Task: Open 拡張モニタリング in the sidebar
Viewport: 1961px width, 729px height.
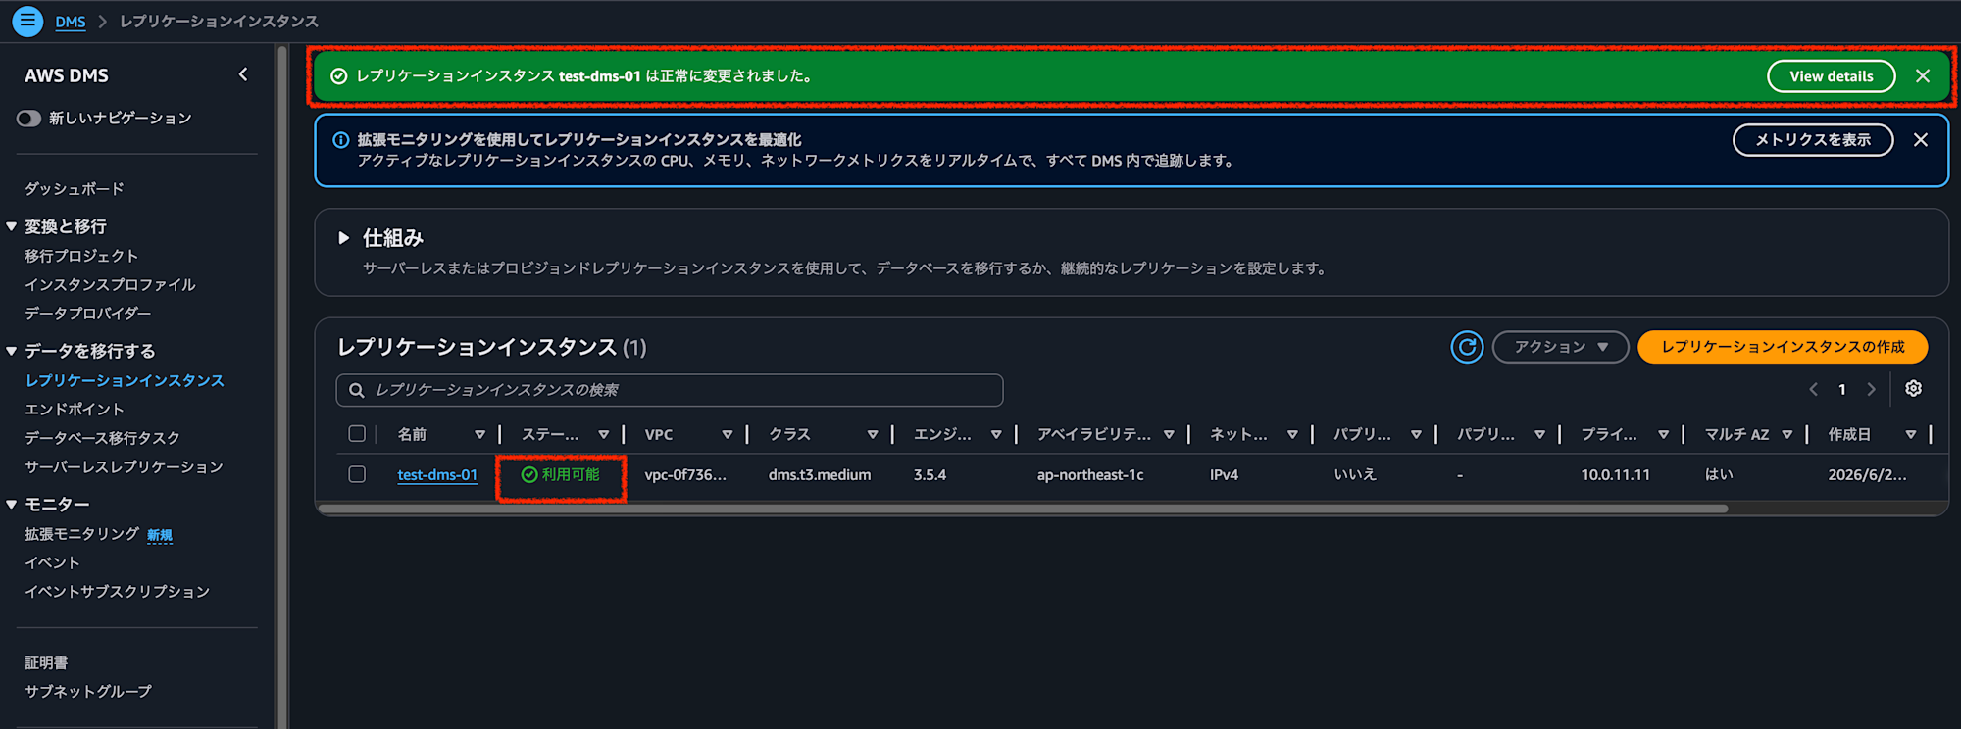Action: pos(81,534)
